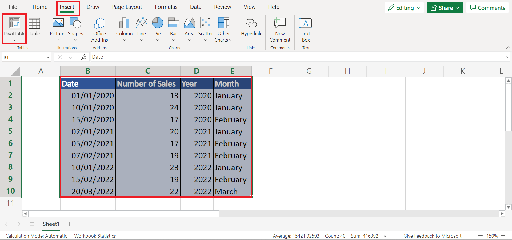
Task: Click the Share button
Action: pos(444,7)
